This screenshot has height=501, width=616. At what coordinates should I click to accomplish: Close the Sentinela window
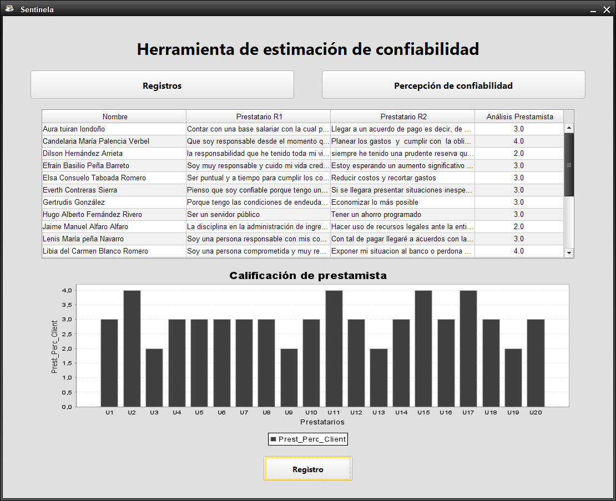coord(606,9)
